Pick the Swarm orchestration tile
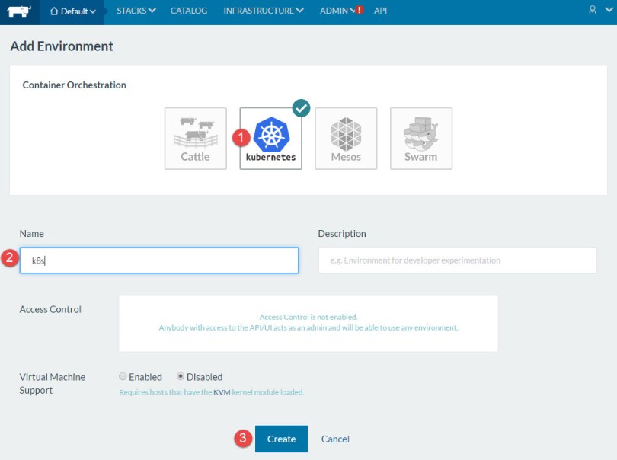The width and height of the screenshot is (617, 460). tap(420, 138)
